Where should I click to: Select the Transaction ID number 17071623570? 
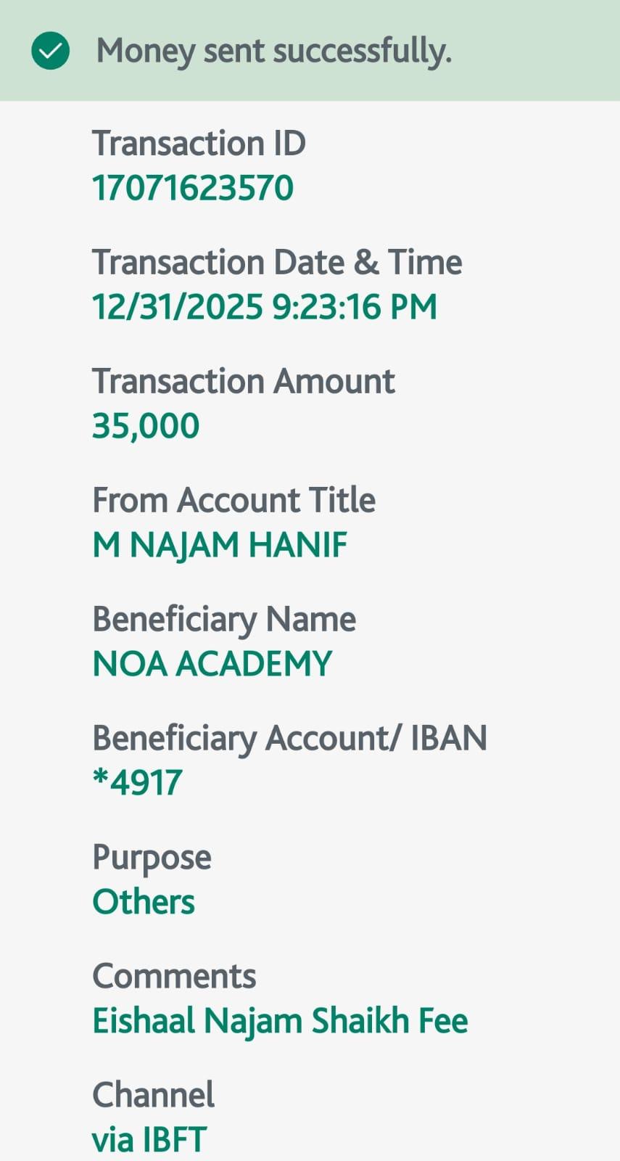click(x=193, y=188)
